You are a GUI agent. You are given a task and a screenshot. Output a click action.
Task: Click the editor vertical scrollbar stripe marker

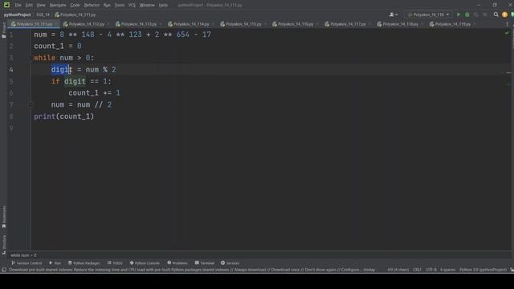tap(508, 73)
